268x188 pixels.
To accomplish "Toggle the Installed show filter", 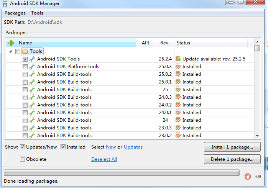I will click(x=63, y=147).
